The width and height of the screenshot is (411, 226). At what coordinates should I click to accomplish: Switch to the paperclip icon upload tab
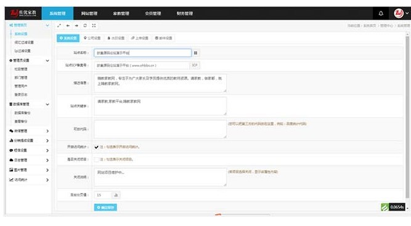(x=140, y=38)
